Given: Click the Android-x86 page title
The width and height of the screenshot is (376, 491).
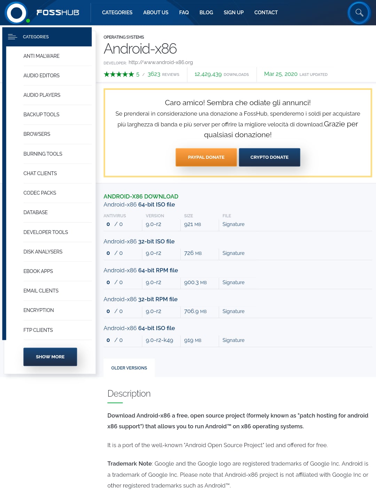Looking at the screenshot, I should (140, 49).
